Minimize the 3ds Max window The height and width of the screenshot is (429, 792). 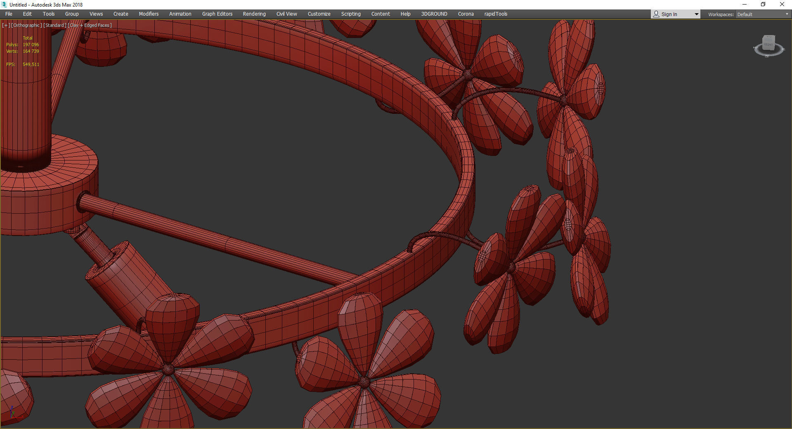pos(745,5)
